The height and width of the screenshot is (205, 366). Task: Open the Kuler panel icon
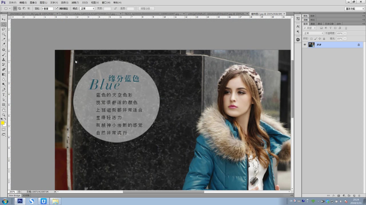click(x=298, y=40)
